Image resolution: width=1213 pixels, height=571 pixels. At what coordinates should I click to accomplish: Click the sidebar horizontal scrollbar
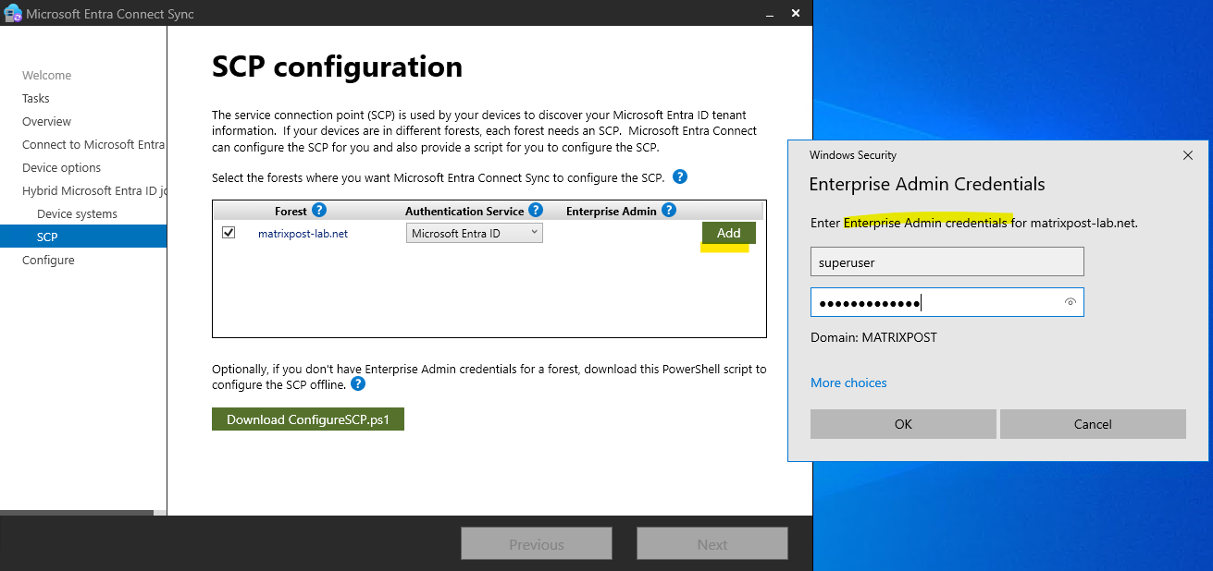(77, 512)
